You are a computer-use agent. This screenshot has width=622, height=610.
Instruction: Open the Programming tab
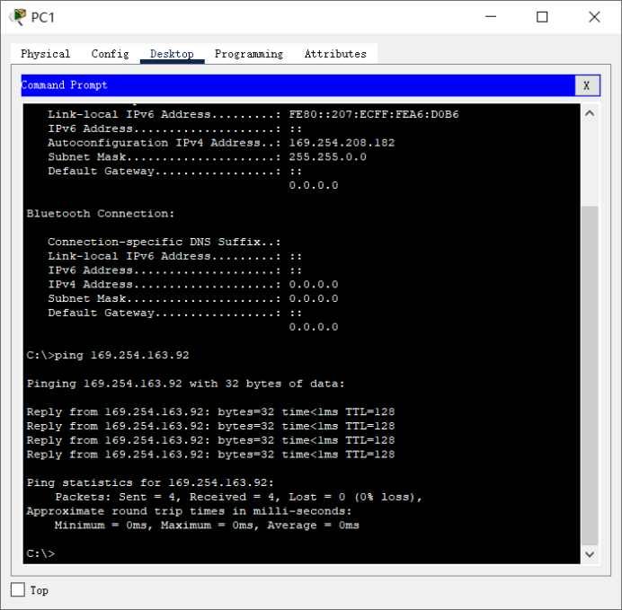pyautogui.click(x=249, y=54)
